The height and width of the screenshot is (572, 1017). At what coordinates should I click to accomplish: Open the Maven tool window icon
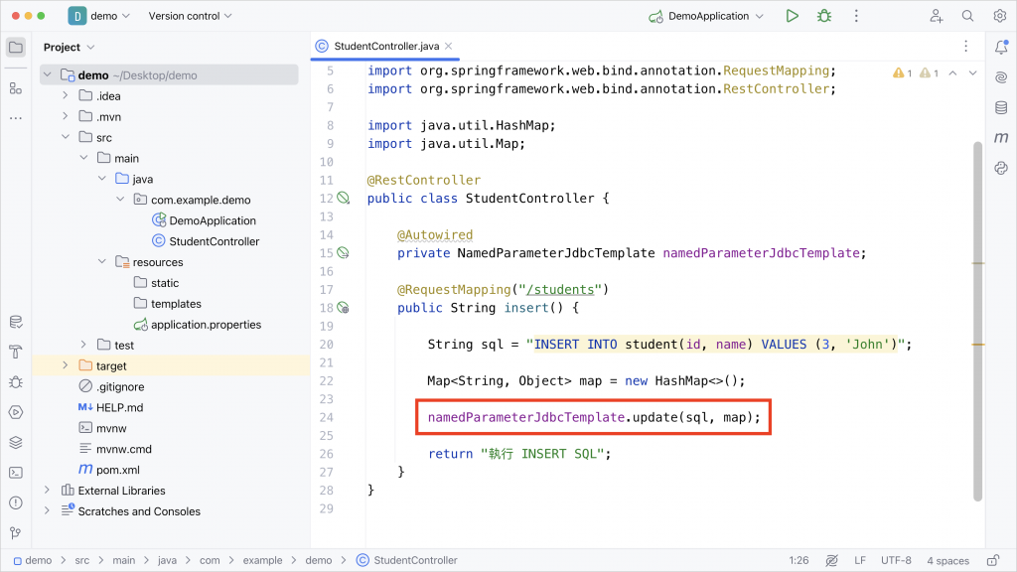tap(1001, 137)
